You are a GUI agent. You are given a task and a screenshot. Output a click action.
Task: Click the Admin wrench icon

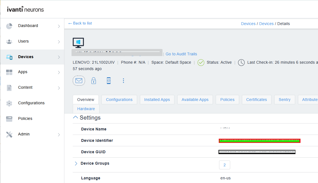9,134
